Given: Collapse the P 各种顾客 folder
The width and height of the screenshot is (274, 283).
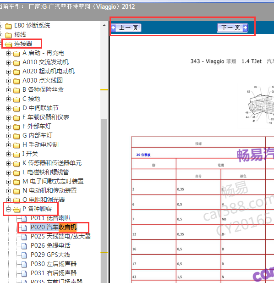Looking at the screenshot, I should tap(8, 209).
